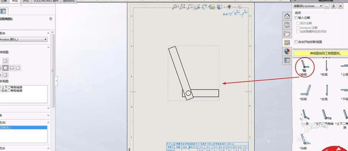348x151 pixels.
Task: Open the 装配体2.SLDASM dropdown
Action: [x=308, y=6]
